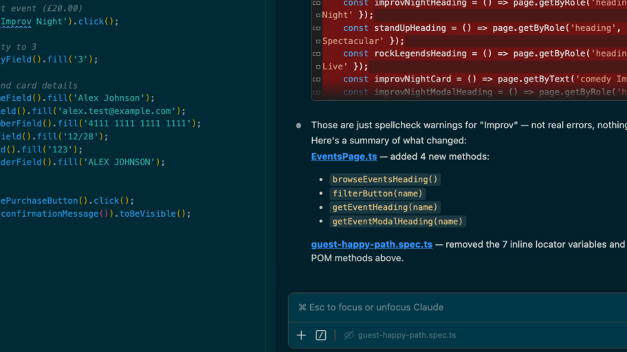
Task: Click the 'nd card details' comment line
Action: [x=38, y=85]
